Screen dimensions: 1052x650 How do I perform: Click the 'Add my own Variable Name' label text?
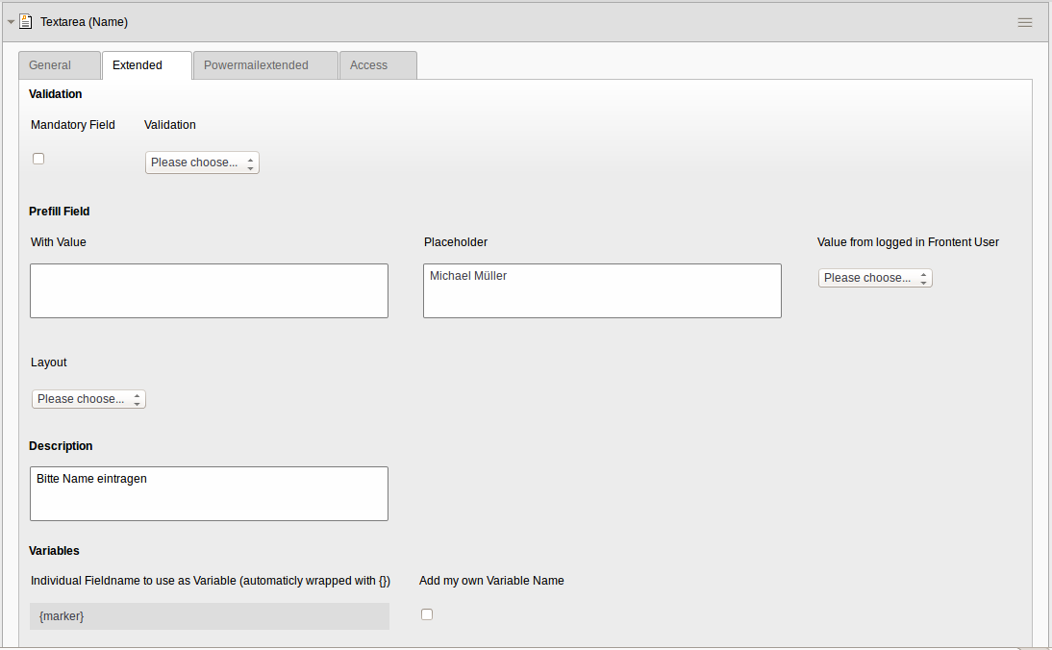(491, 581)
